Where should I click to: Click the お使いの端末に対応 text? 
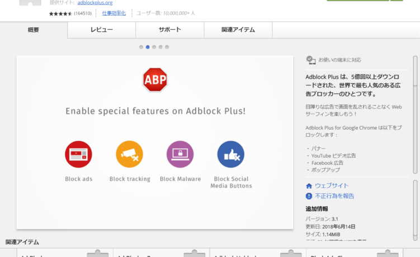339,60
